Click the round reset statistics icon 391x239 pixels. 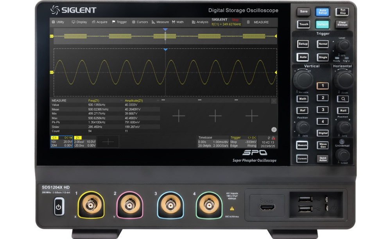tap(274, 130)
